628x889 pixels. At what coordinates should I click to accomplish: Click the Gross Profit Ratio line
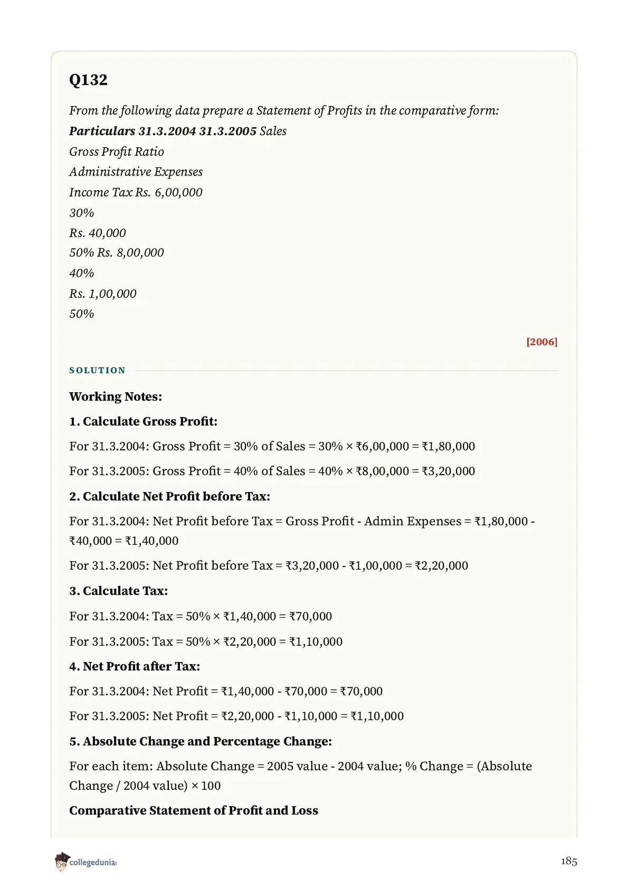(x=117, y=152)
